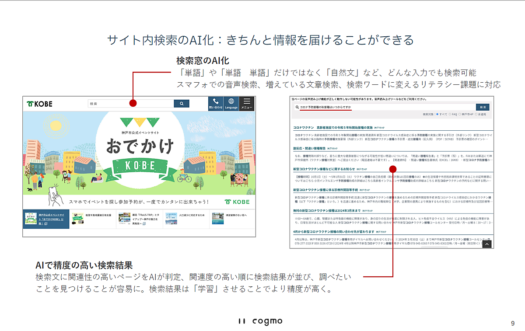Open the Language globe icon
The width and height of the screenshot is (525, 331).
(x=231, y=103)
